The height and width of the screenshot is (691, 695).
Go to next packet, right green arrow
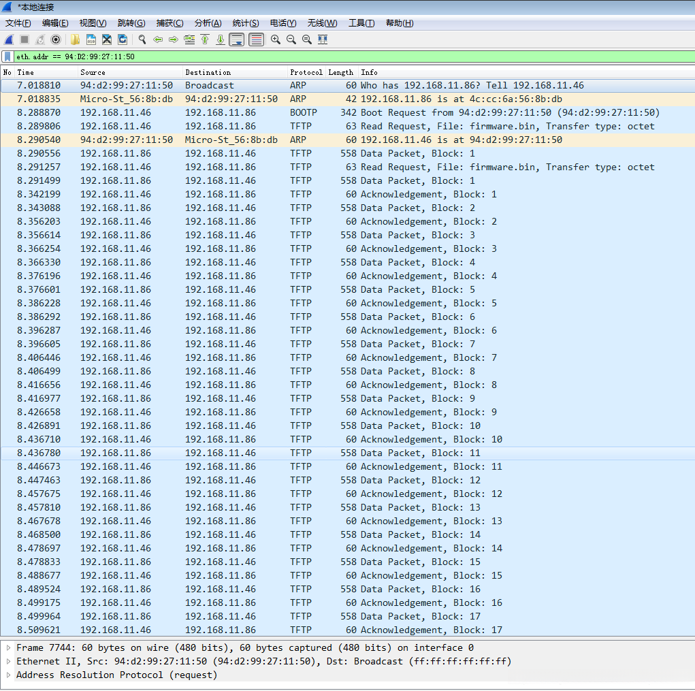click(x=174, y=40)
